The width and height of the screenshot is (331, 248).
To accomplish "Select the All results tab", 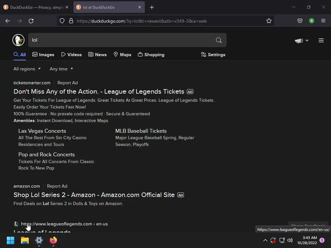I will [x=20, y=55].
